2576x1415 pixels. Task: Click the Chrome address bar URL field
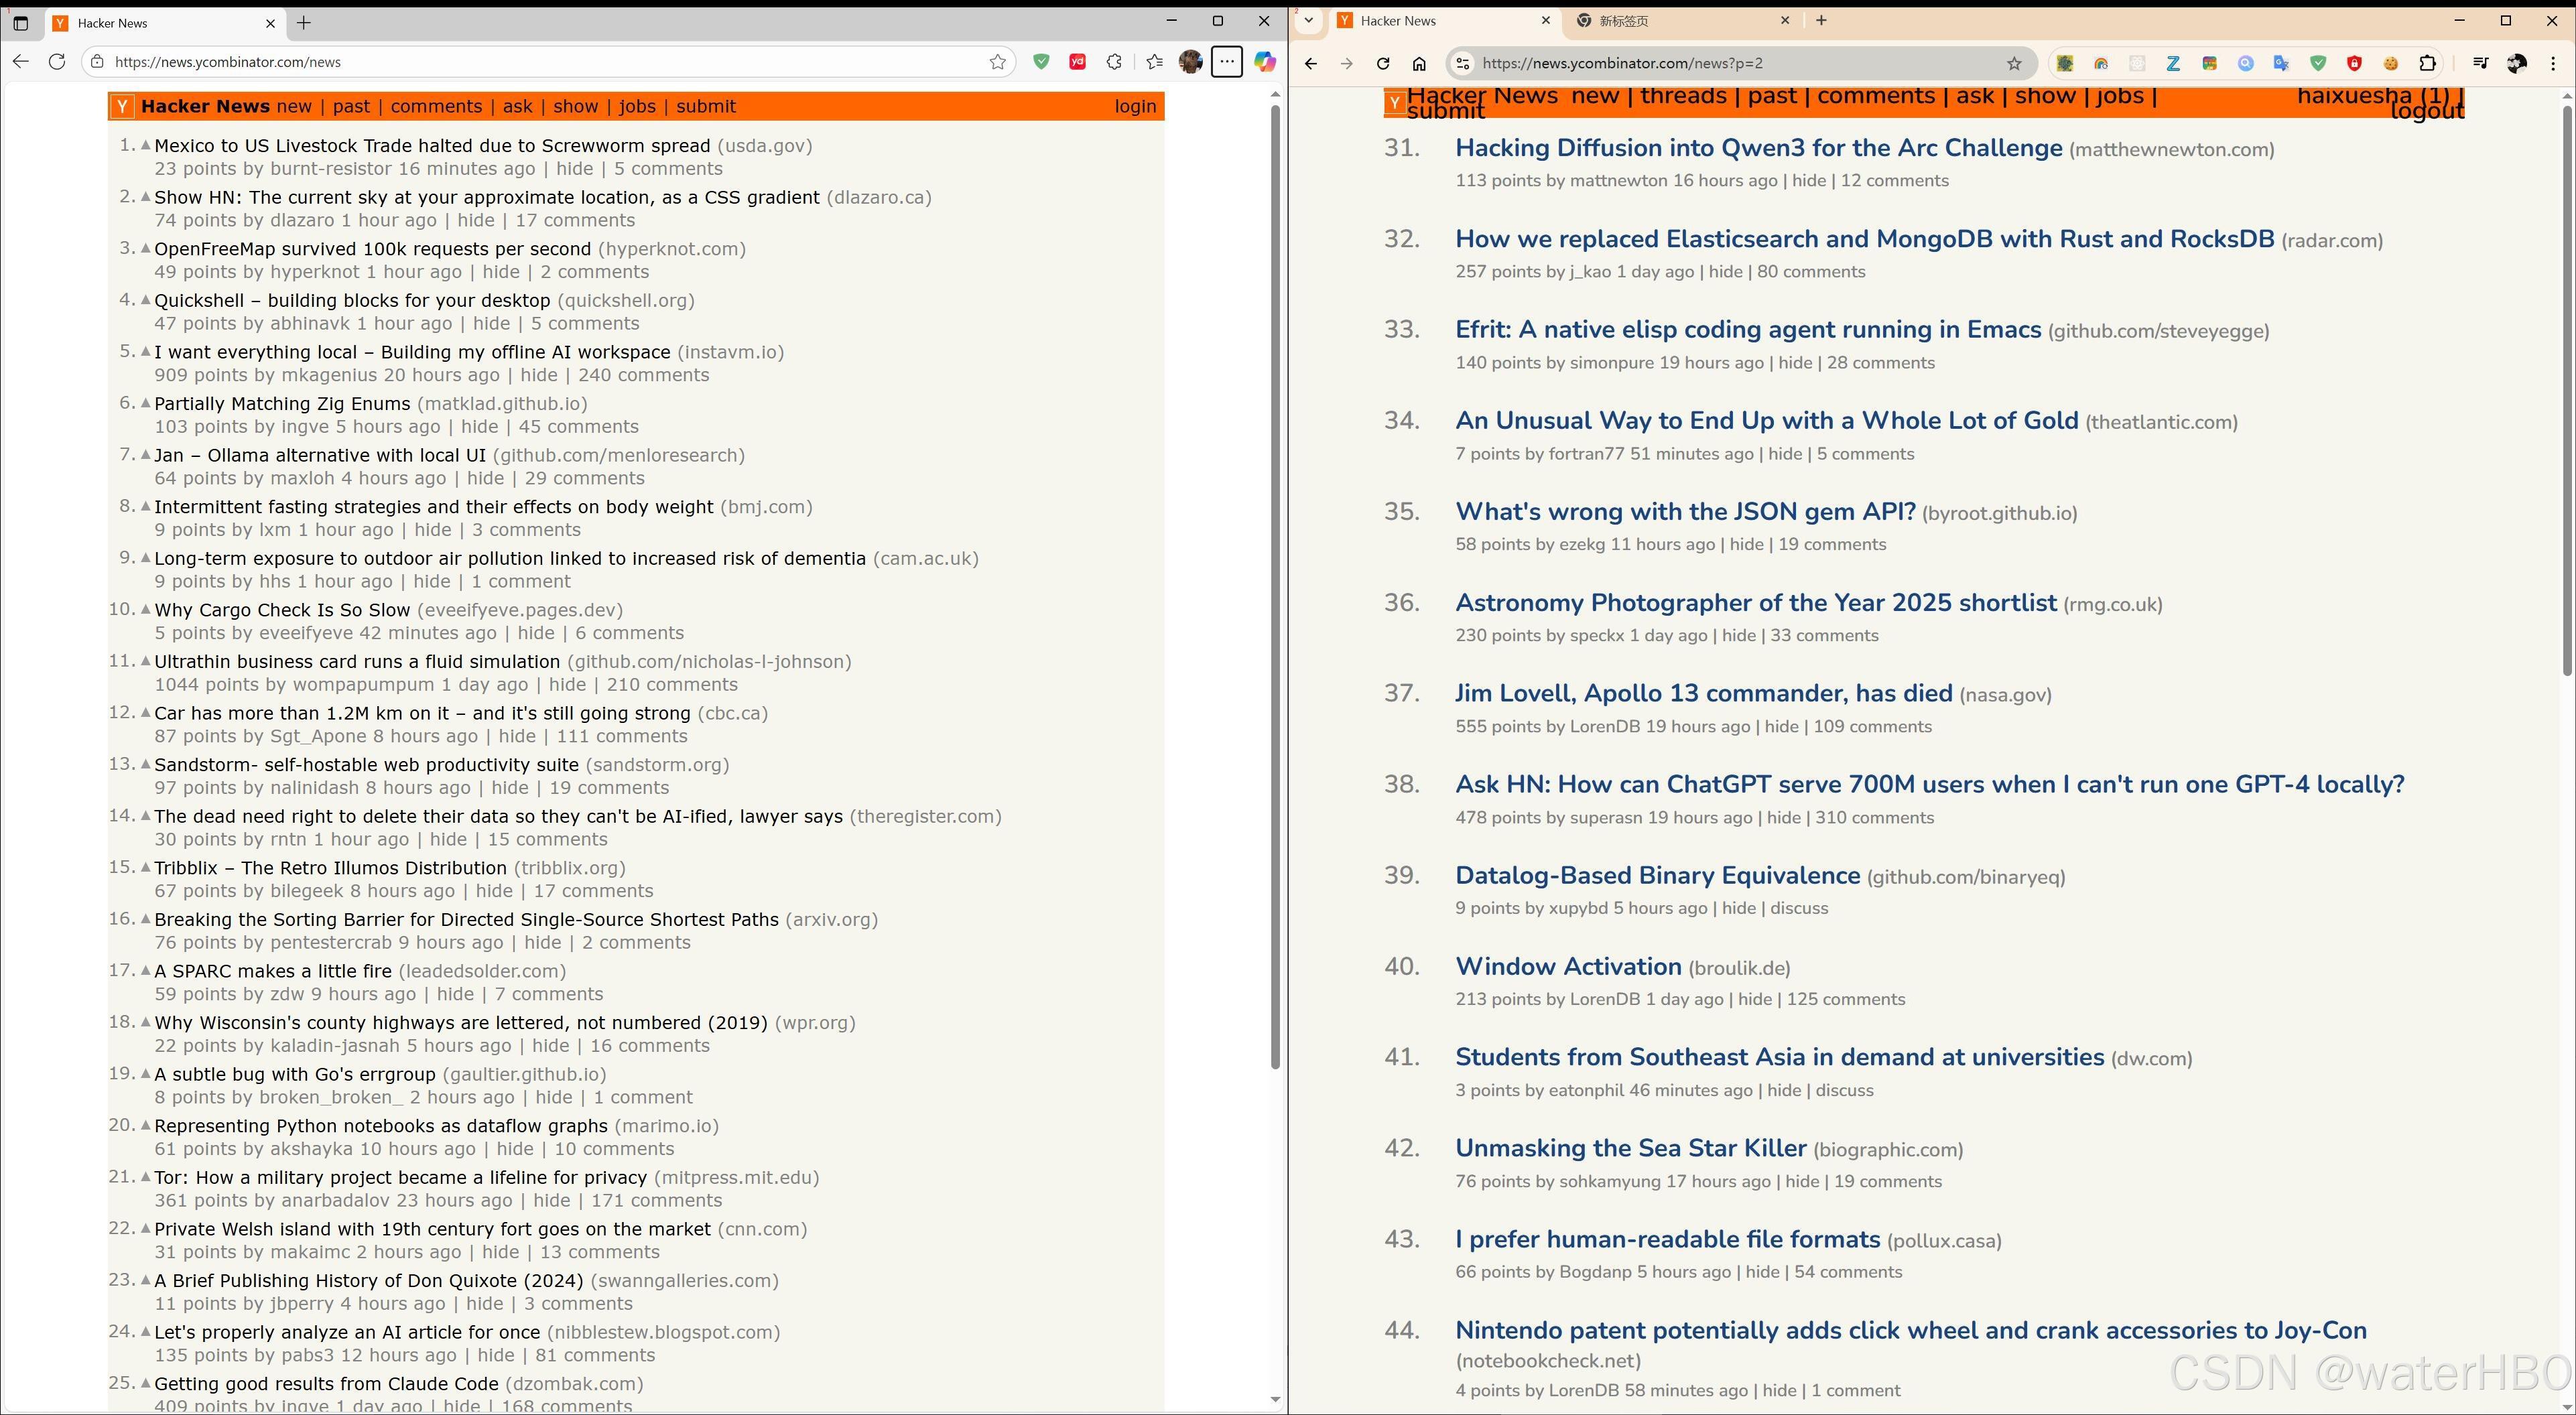tap(1740, 64)
